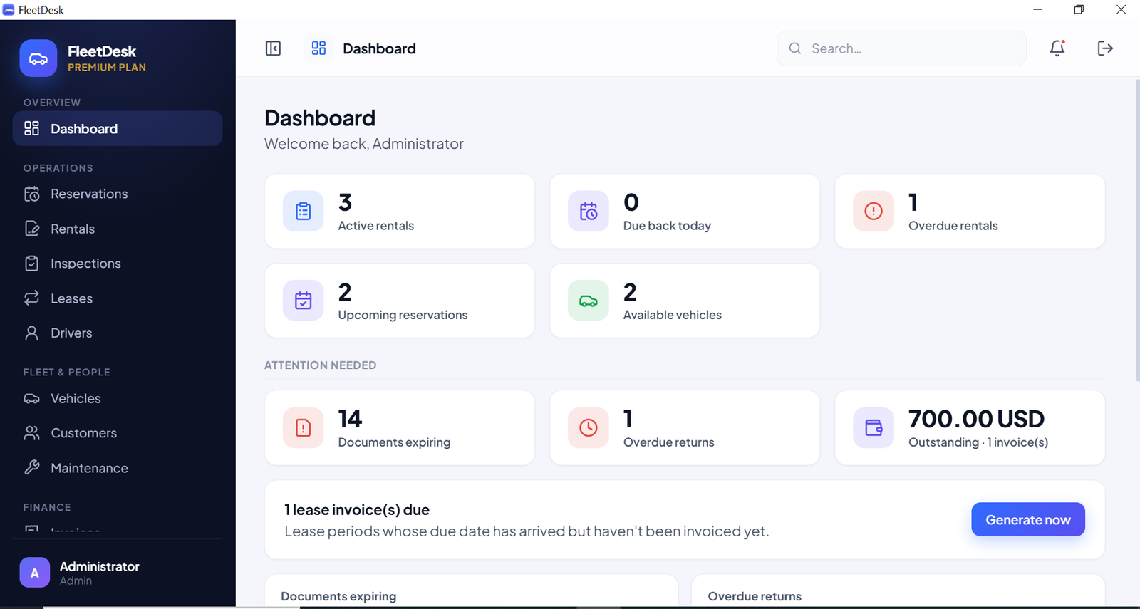This screenshot has height=609, width=1140.
Task: Click the search magnifier icon
Action: pyautogui.click(x=795, y=48)
